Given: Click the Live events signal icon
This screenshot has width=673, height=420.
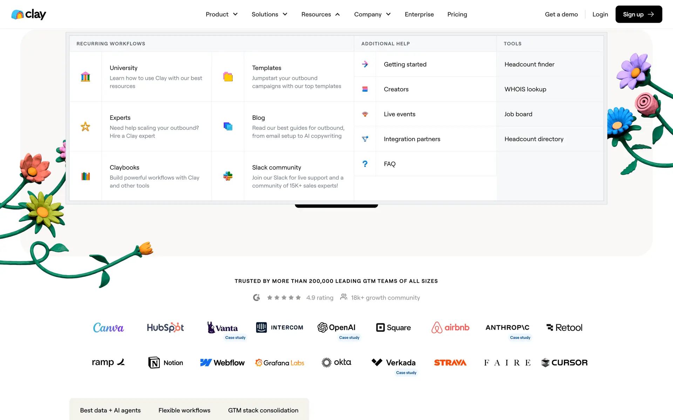Looking at the screenshot, I should point(365,114).
